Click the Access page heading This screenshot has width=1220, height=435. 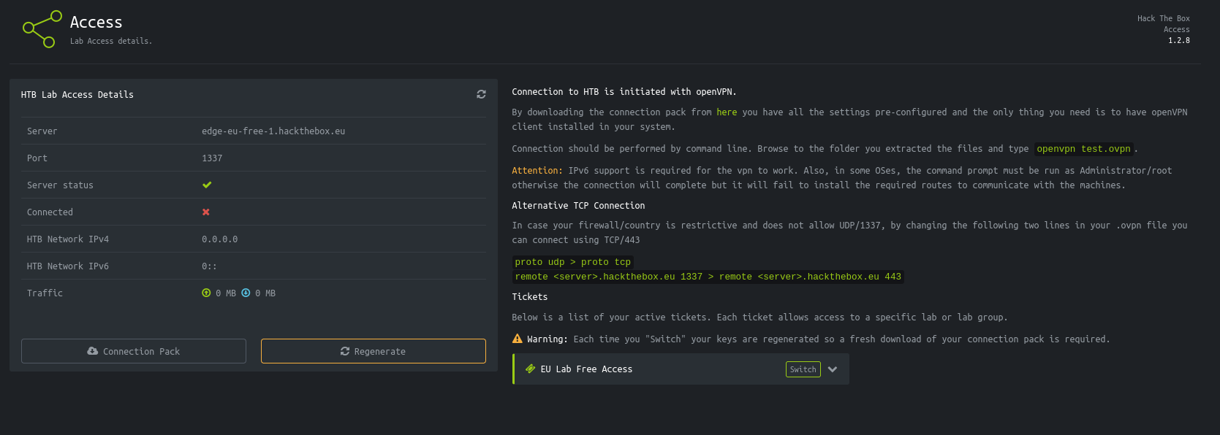click(x=96, y=23)
